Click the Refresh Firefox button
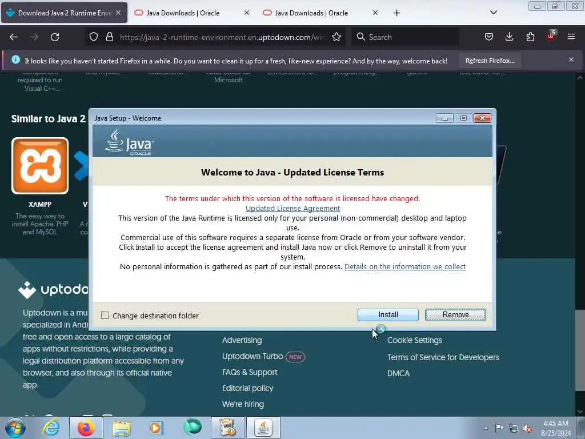The height and width of the screenshot is (439, 585). 490,61
